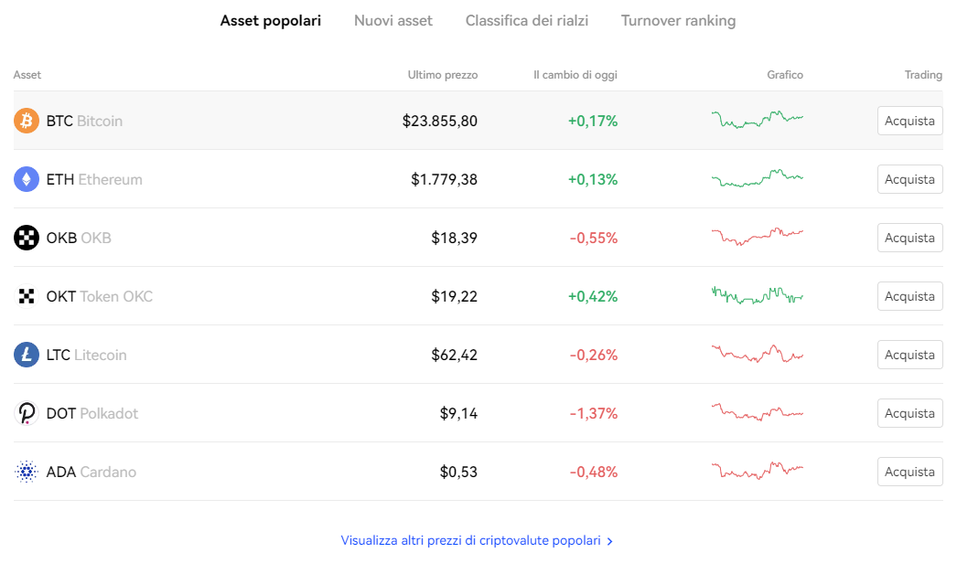This screenshot has height=563, width=957.
Task: Select the Turnover ranking tab
Action: [x=678, y=21]
